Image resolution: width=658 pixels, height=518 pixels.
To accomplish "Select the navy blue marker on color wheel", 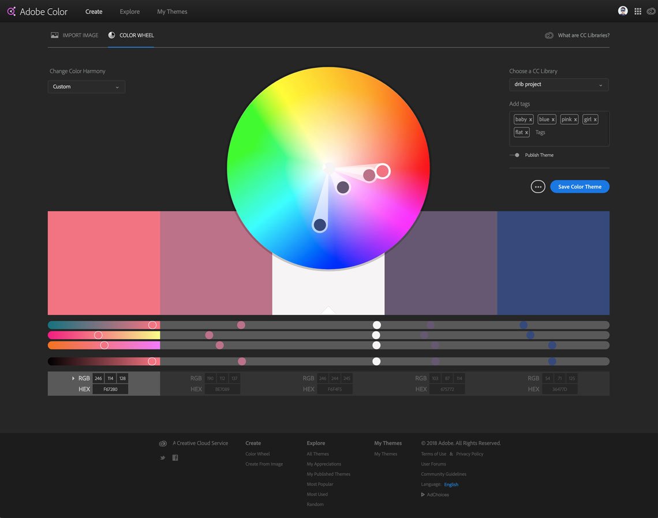I will coord(320,225).
